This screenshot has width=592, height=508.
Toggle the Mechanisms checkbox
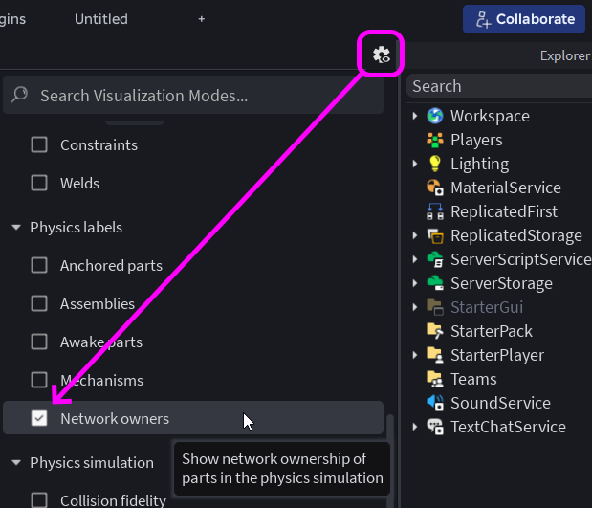pyautogui.click(x=39, y=380)
